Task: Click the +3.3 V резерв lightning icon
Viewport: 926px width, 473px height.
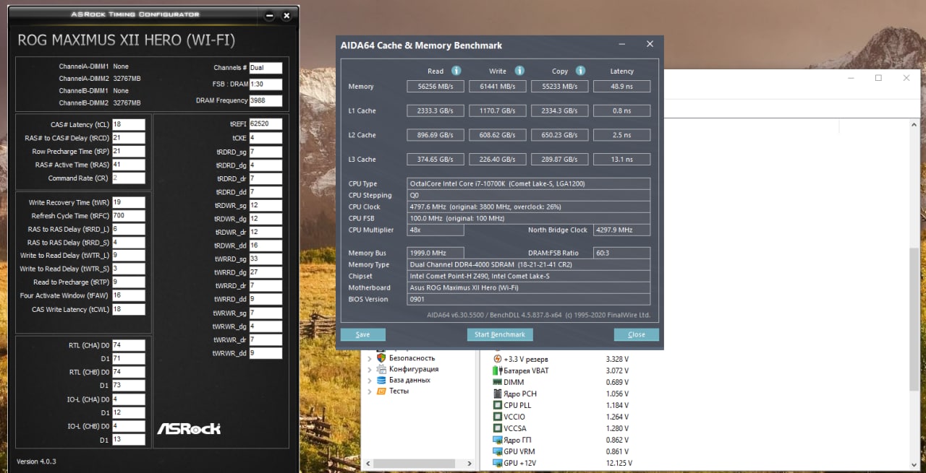Action: pos(498,359)
